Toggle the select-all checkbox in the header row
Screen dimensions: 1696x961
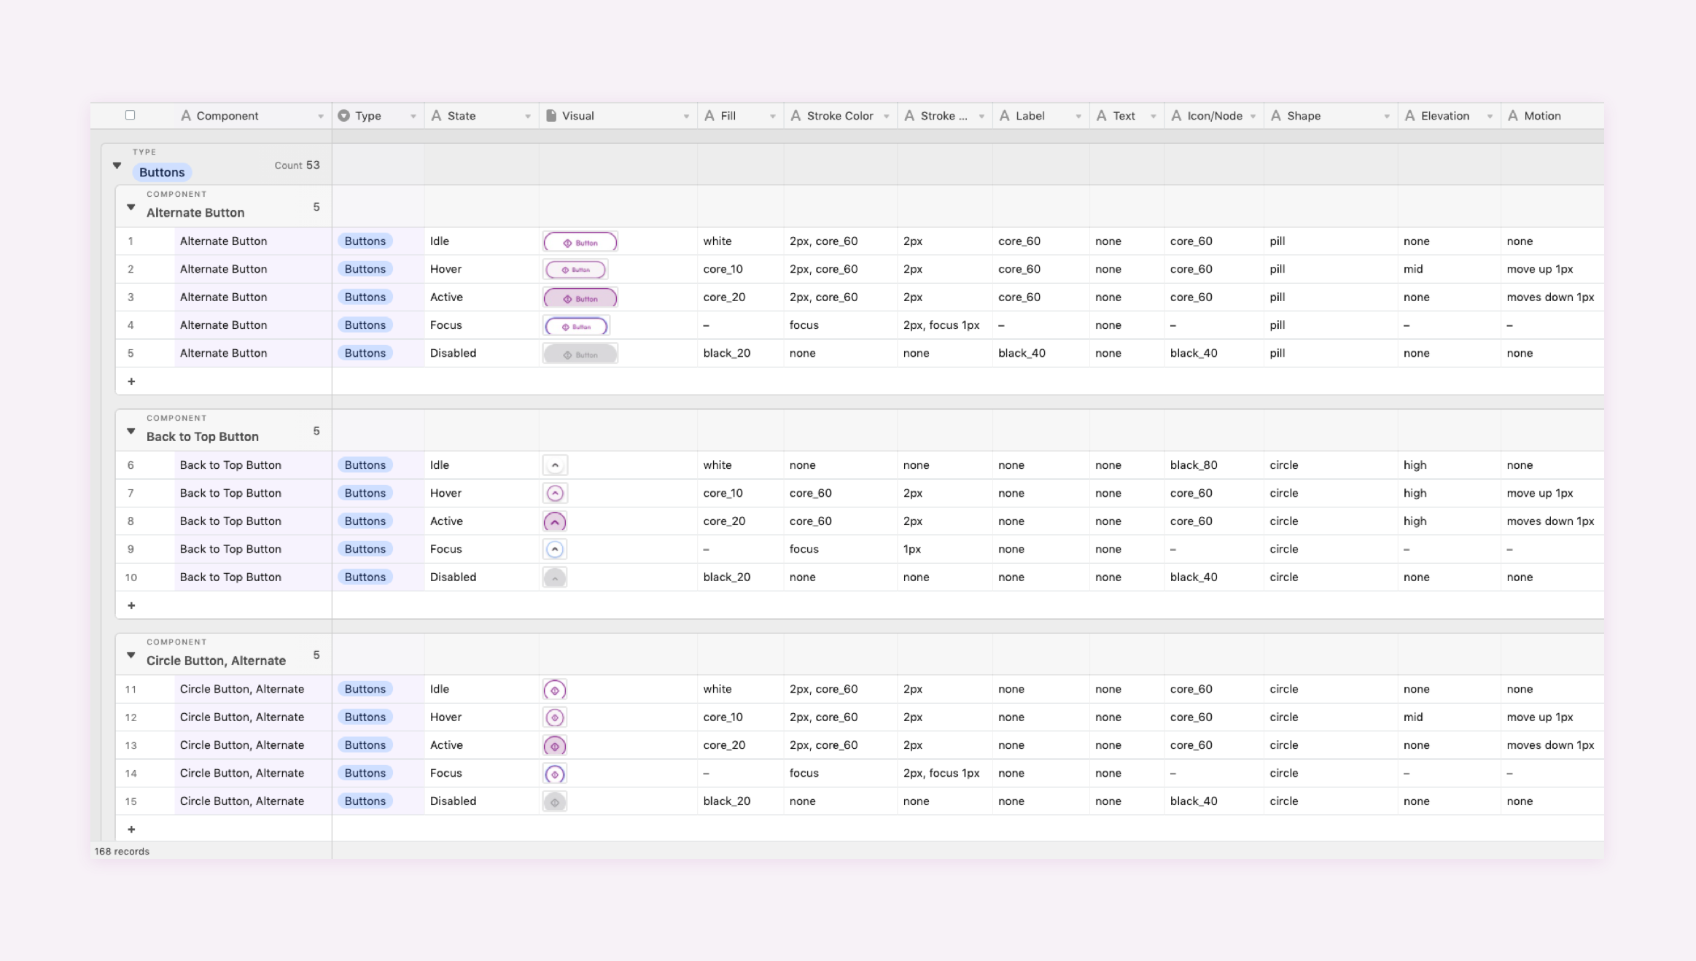(130, 115)
